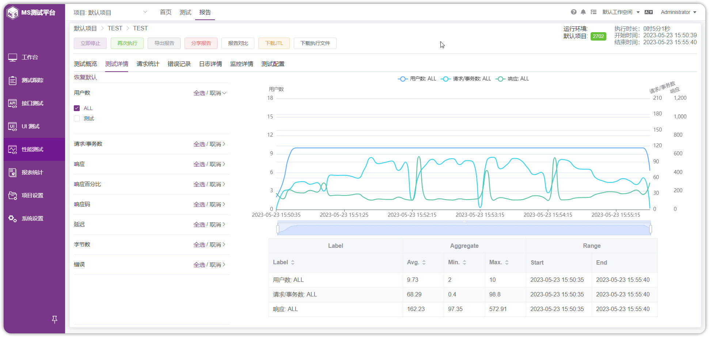Open notifications bell icon

[583, 12]
